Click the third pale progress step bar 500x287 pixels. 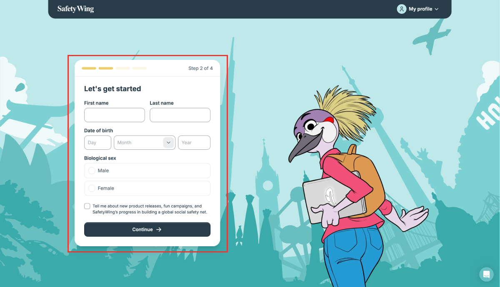(x=122, y=68)
